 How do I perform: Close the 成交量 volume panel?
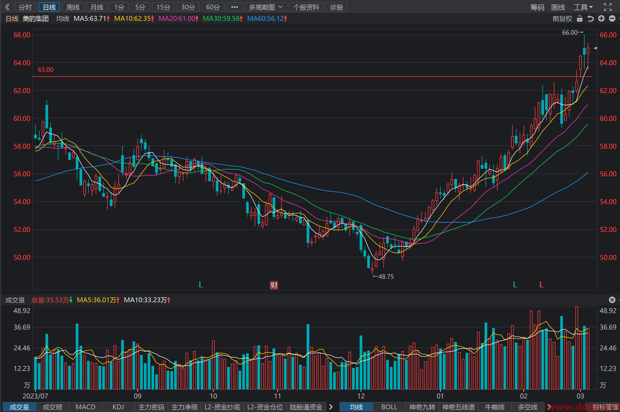612,300
